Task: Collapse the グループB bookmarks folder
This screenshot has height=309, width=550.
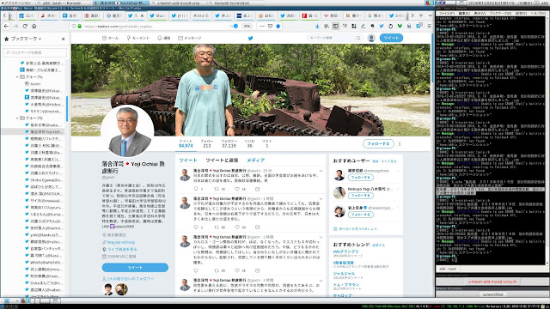Action: click(17, 118)
